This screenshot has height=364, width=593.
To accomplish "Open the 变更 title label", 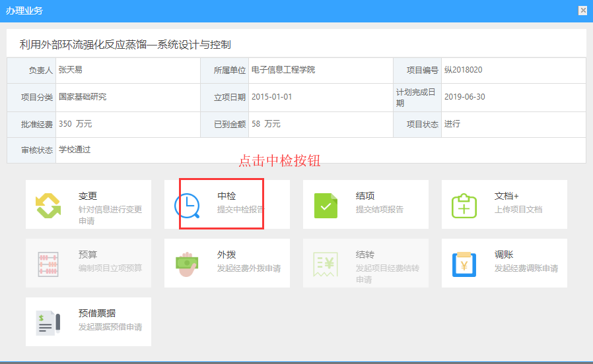I will click(88, 196).
